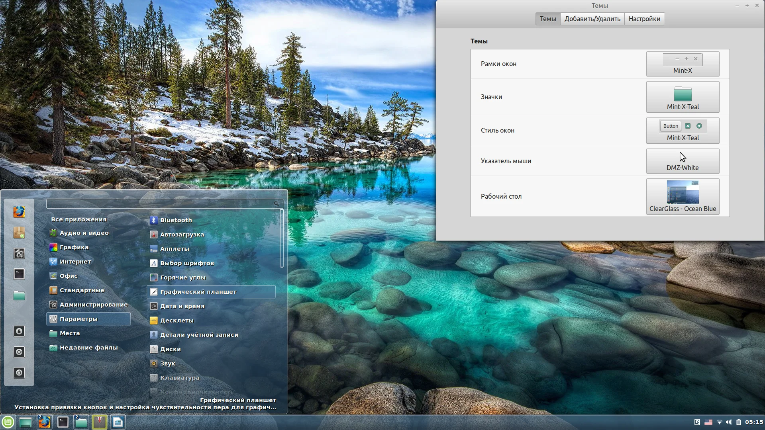Open the DMZ-White mouse pointer chooser
The height and width of the screenshot is (430, 765).
(x=683, y=161)
